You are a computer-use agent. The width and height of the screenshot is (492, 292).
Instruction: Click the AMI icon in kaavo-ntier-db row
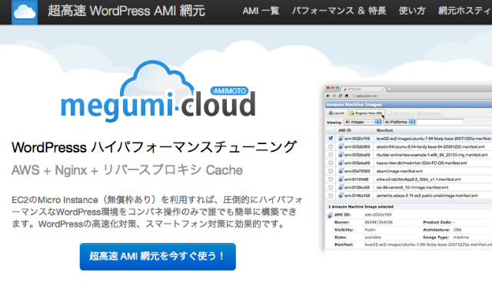tap(341, 162)
